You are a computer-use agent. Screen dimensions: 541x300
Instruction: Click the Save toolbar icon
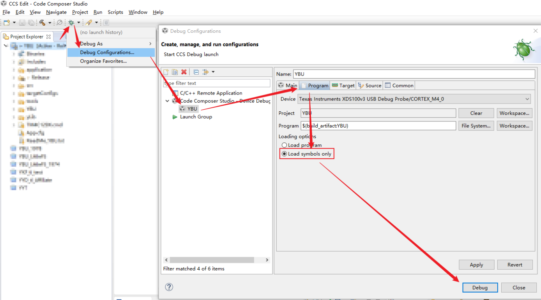pyautogui.click(x=22, y=23)
